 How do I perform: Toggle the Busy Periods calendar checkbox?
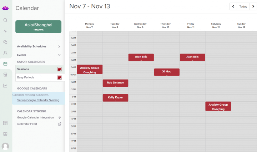[60, 77]
